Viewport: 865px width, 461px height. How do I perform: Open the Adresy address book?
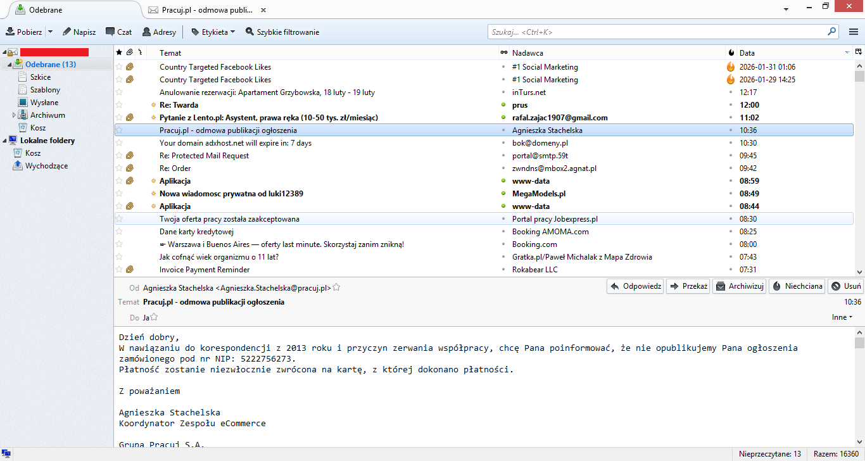(159, 32)
